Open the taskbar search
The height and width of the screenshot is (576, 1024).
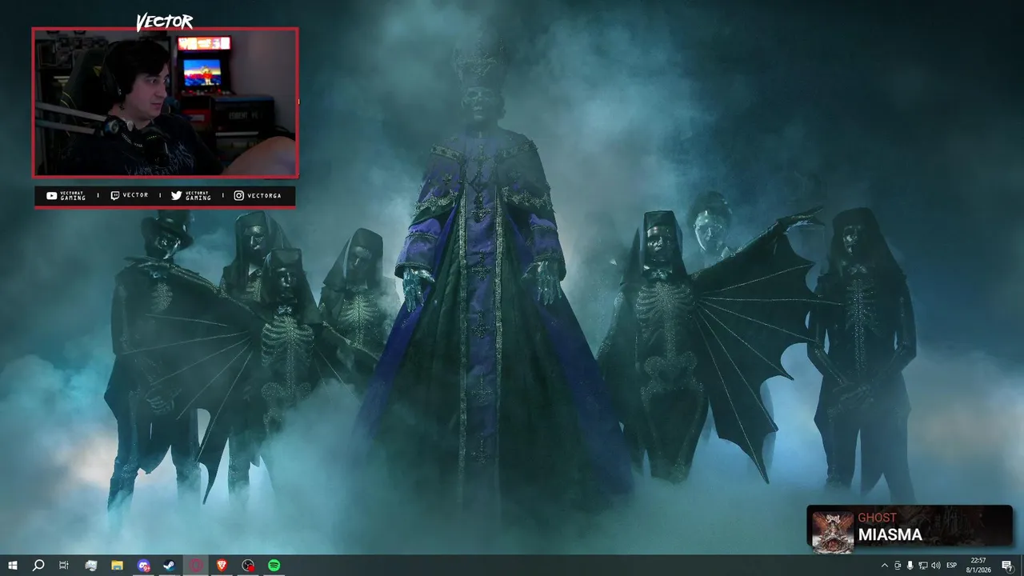38,566
